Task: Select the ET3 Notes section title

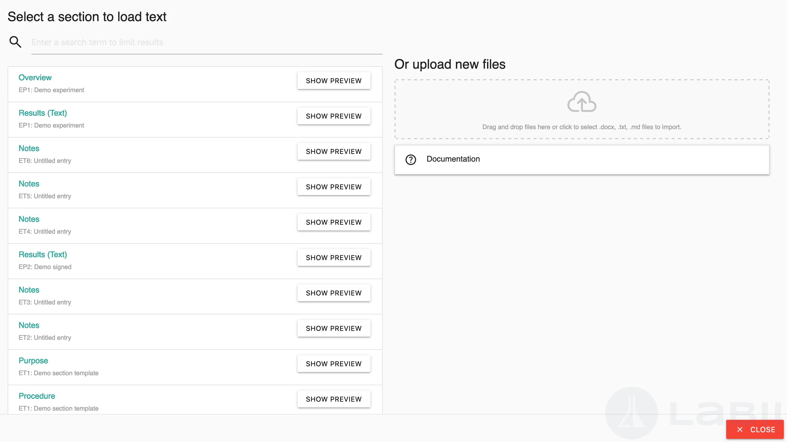Action: coord(29,290)
